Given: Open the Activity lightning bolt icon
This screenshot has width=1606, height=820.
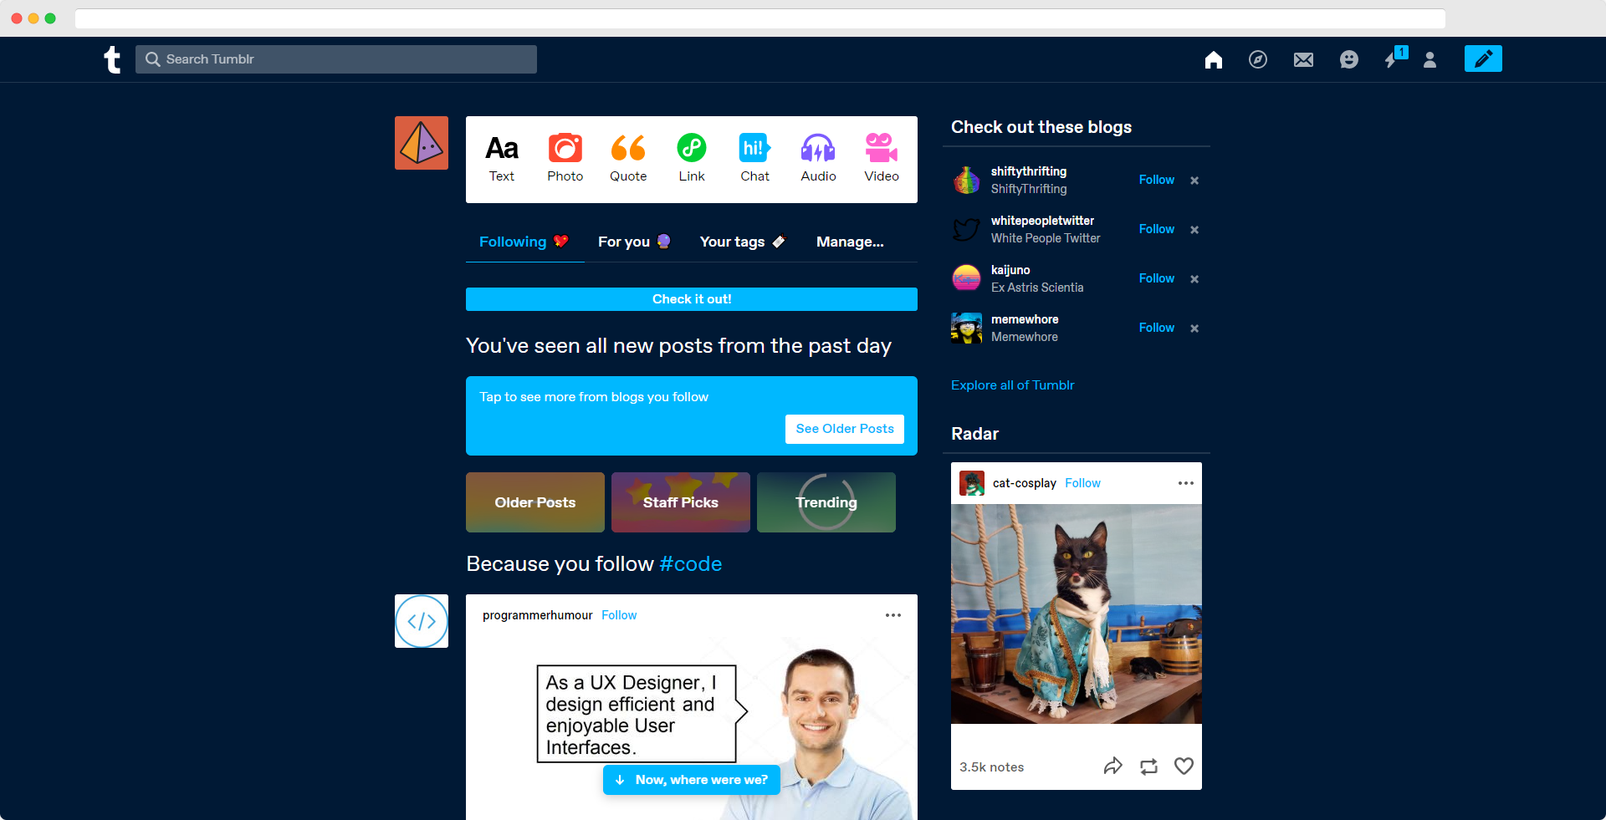Looking at the screenshot, I should click(x=1393, y=59).
